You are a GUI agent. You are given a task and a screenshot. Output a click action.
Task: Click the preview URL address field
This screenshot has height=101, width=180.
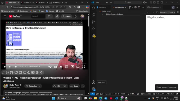click(x=168, y=12)
